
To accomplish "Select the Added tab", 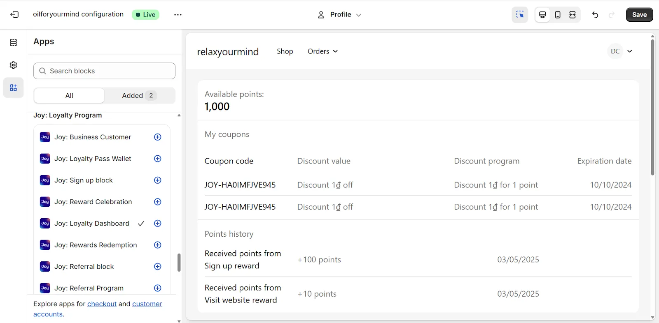I will 139,95.
